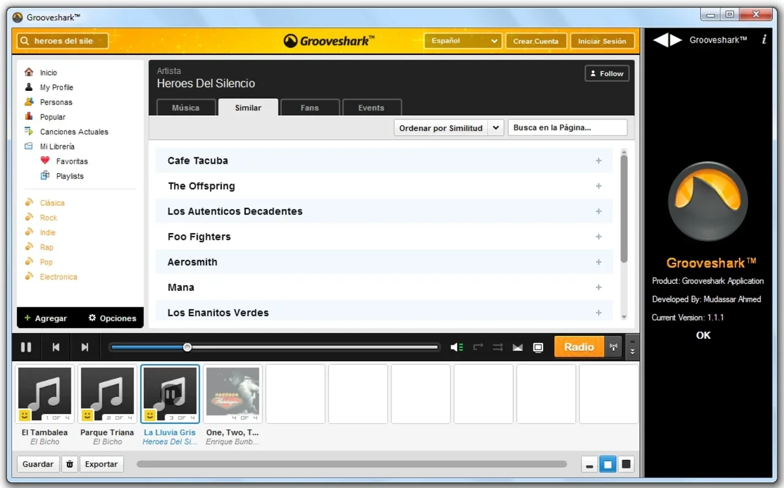The height and width of the screenshot is (488, 784).
Task: Click Iniciar Sesión button
Action: click(x=602, y=41)
